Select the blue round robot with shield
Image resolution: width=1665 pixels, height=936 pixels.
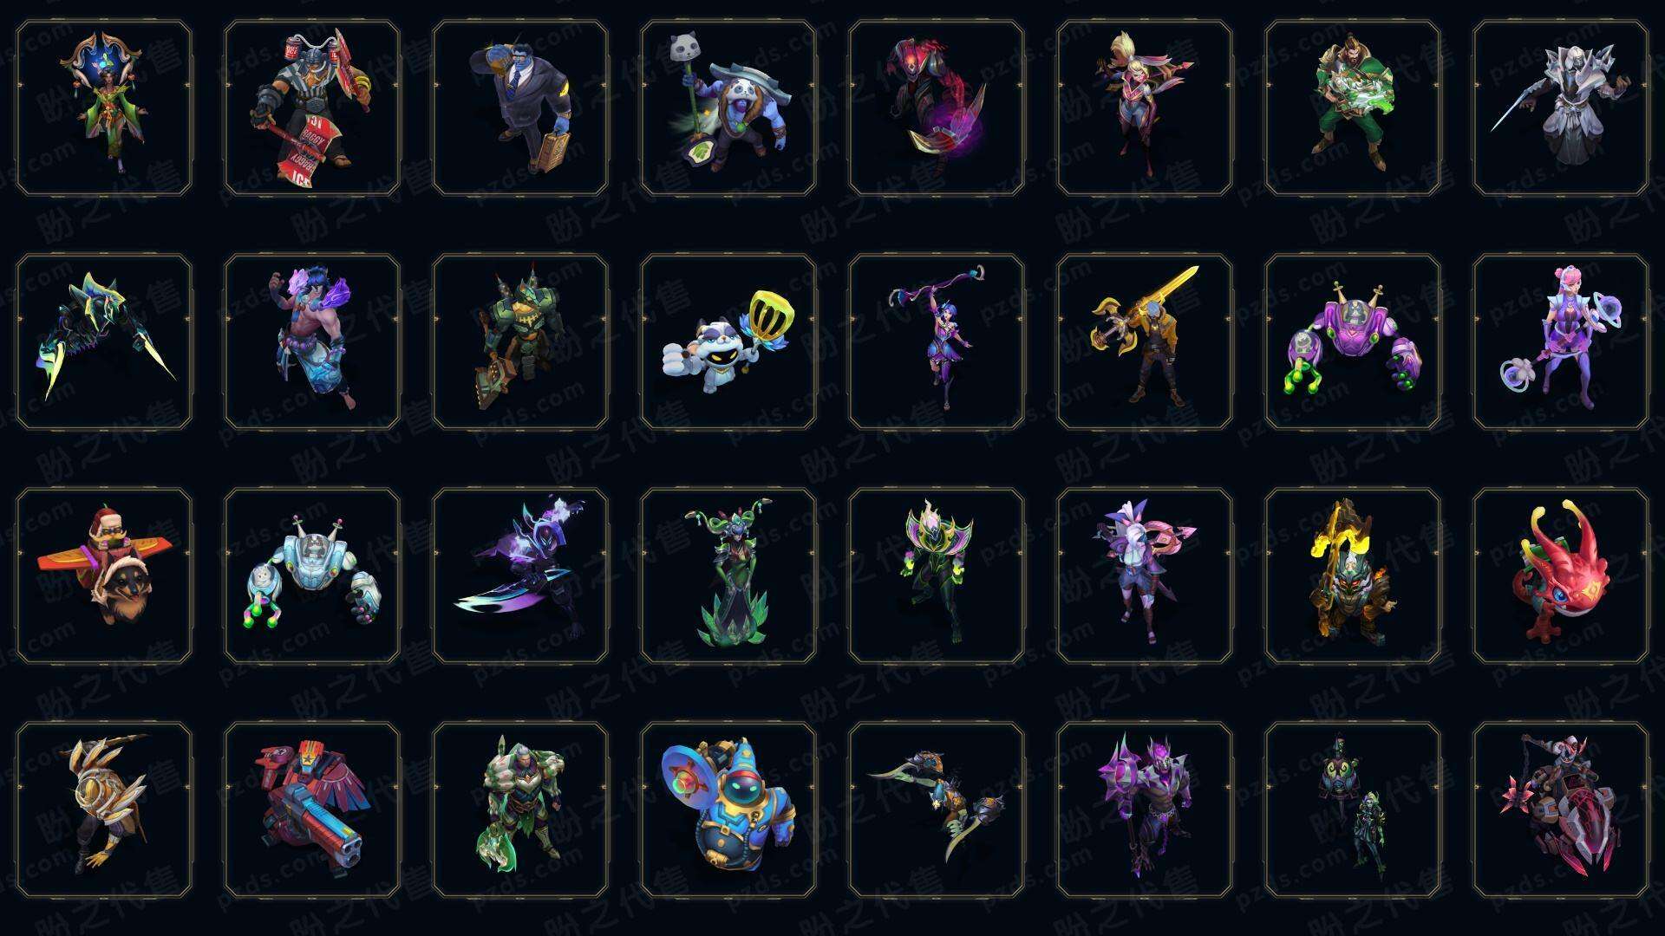coord(728,810)
